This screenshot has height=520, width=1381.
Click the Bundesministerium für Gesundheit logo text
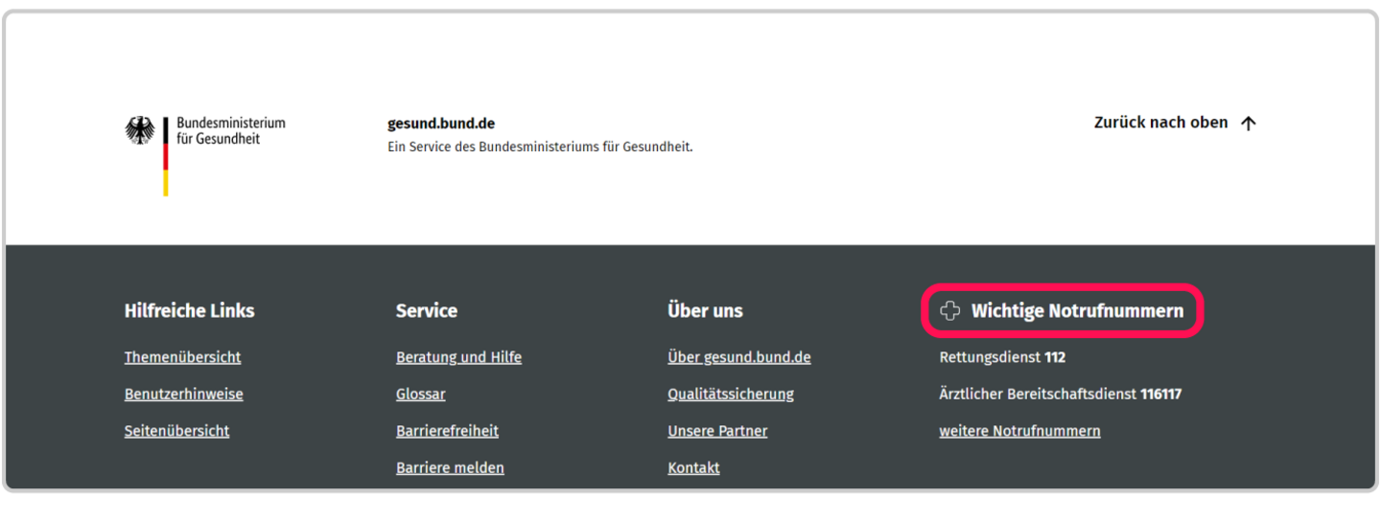coord(230,131)
